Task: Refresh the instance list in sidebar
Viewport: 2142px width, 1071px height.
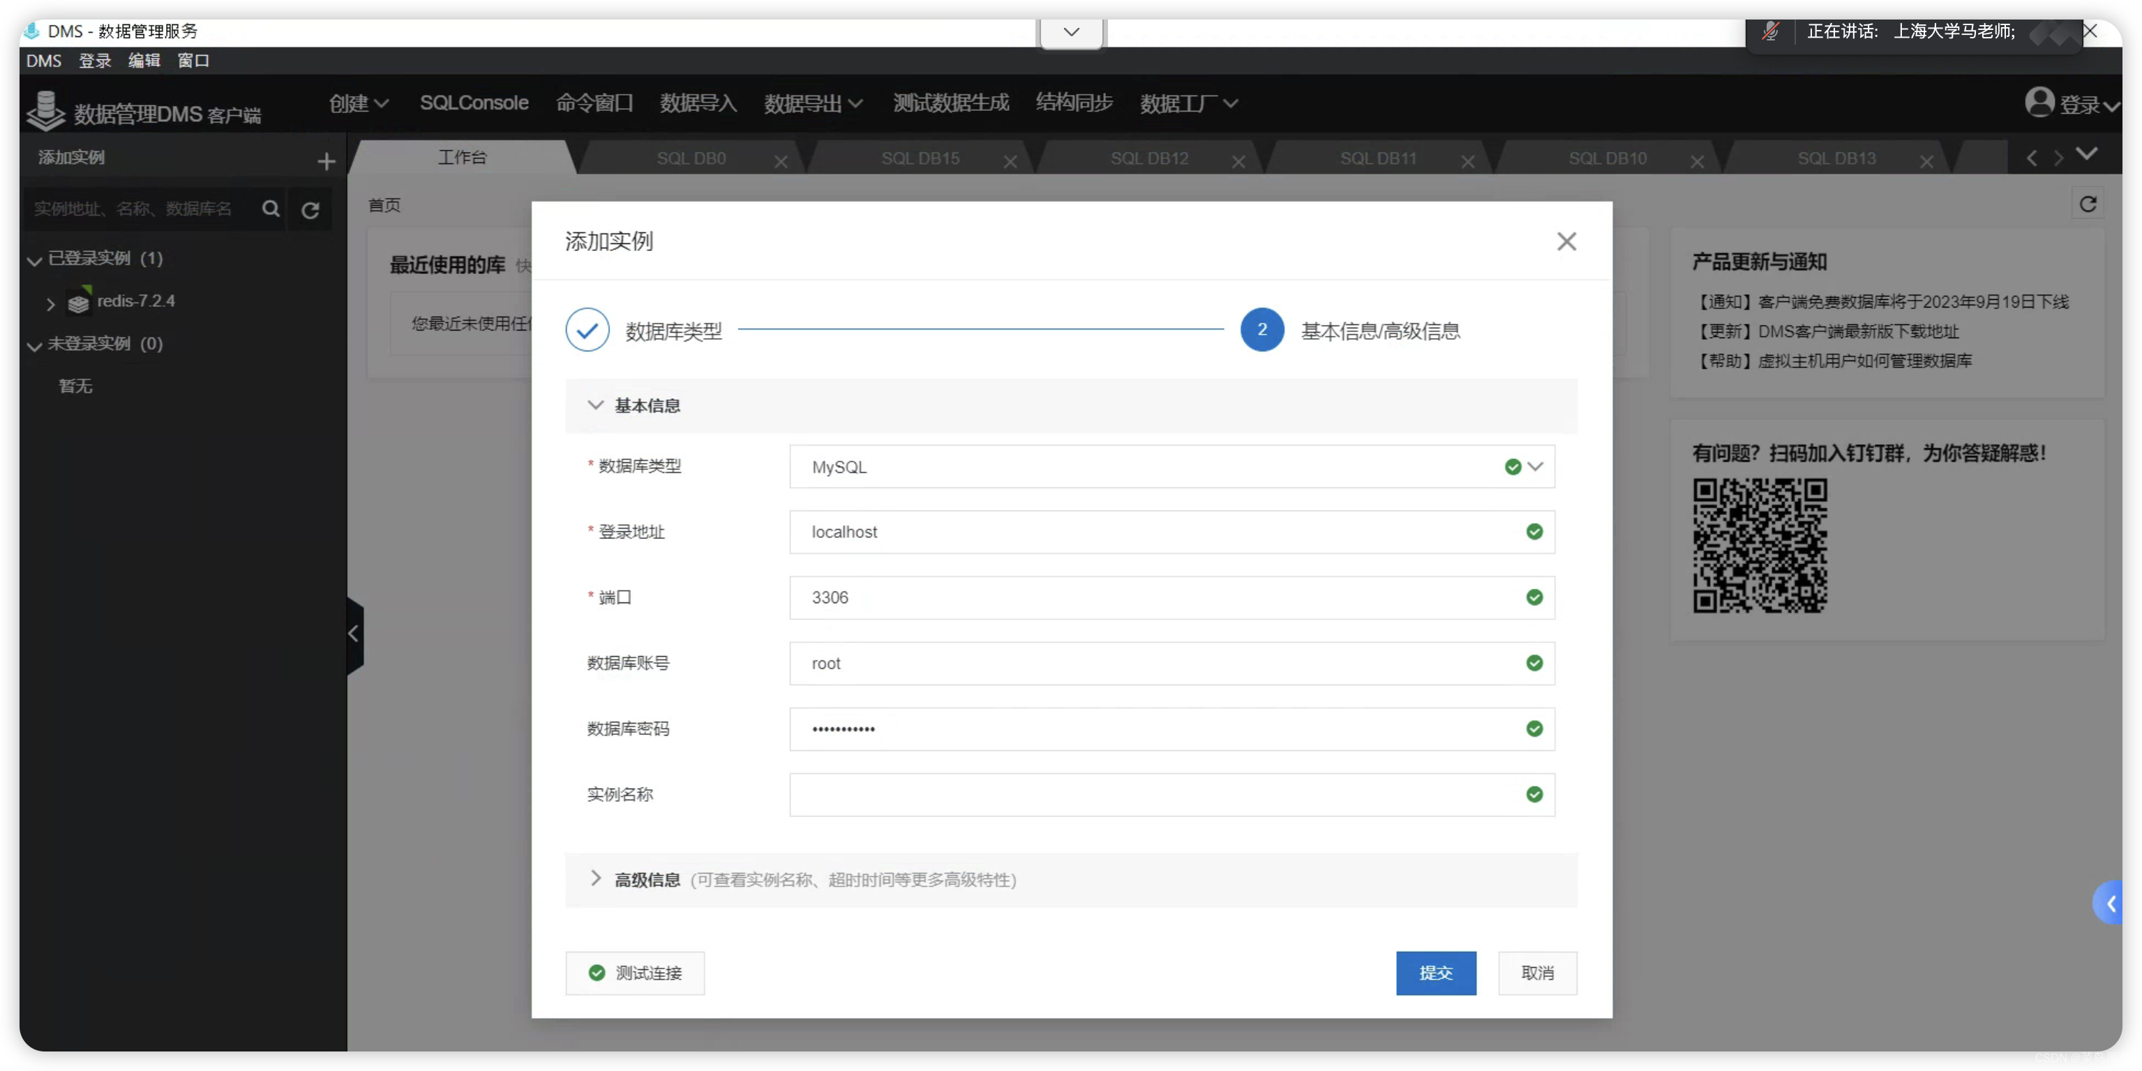Action: coord(310,209)
